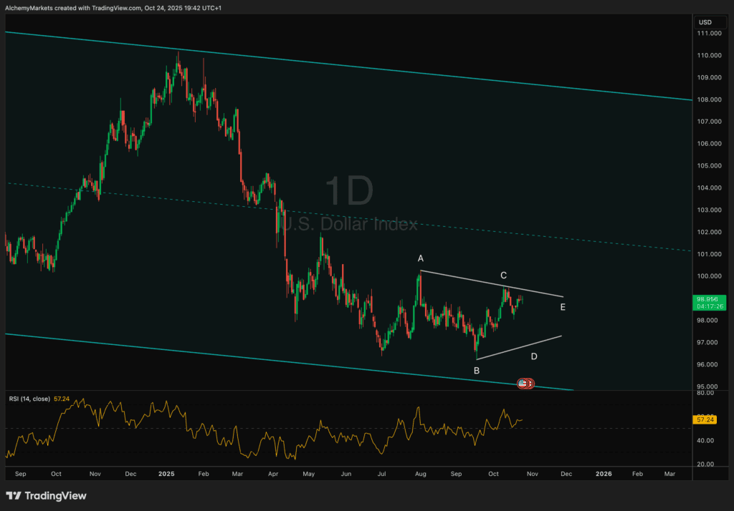Click the Nov label right of Oct on time axis
This screenshot has width=734, height=511.
[x=530, y=474]
